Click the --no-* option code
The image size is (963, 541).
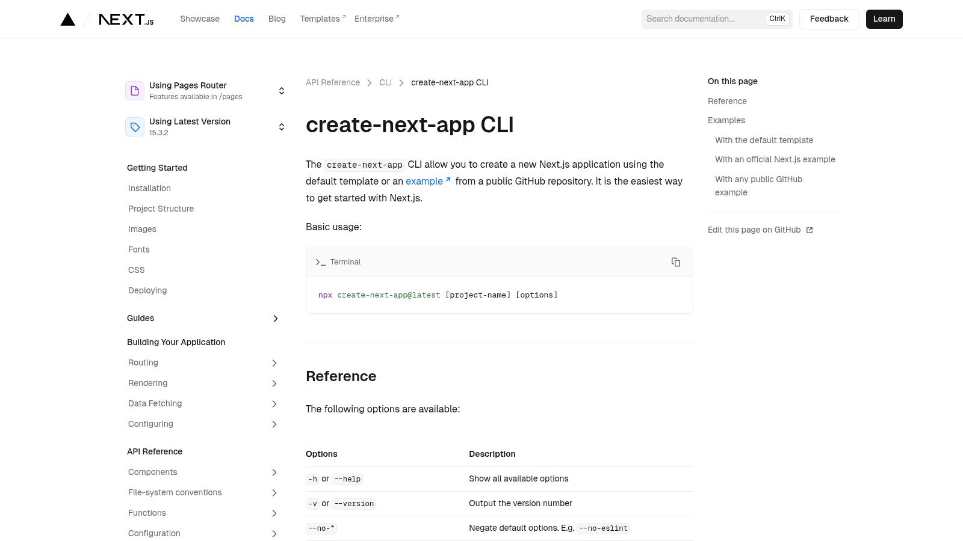(321, 528)
